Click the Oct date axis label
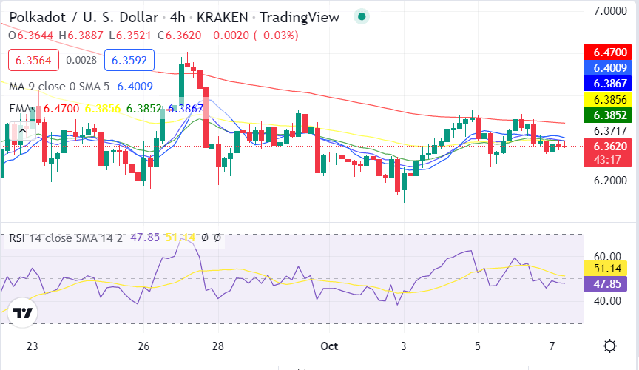 pyautogui.click(x=329, y=346)
